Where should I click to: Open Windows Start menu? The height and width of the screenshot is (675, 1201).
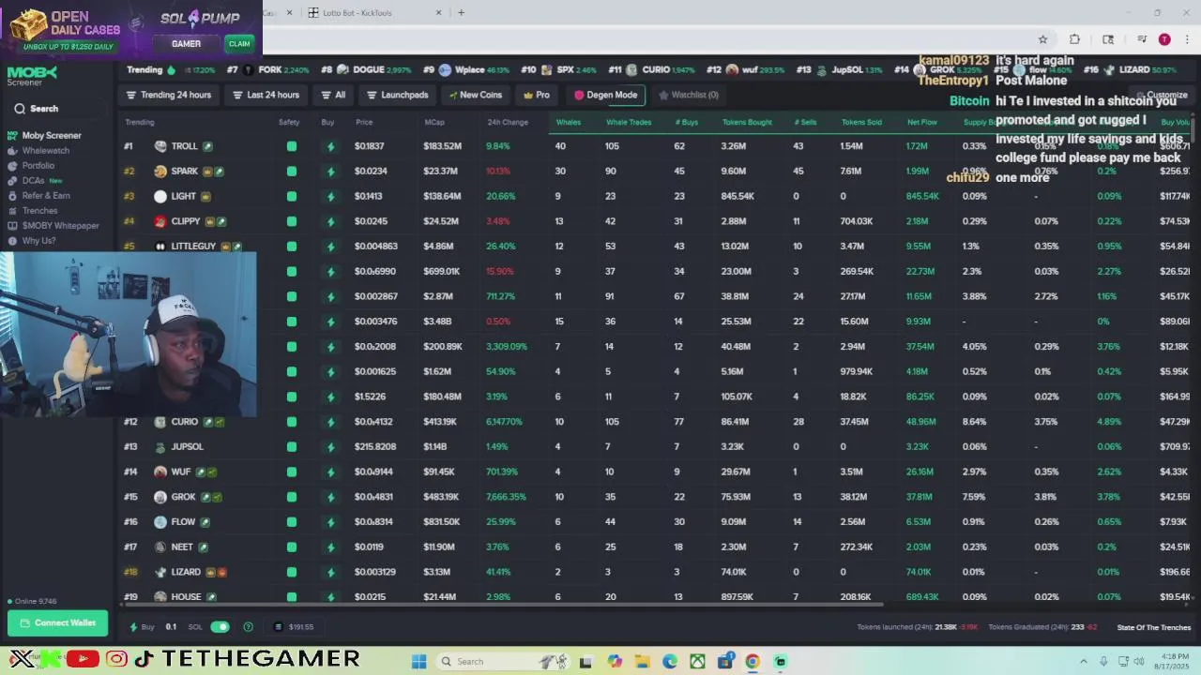tap(419, 661)
